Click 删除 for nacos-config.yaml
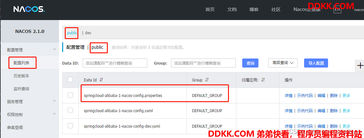The height and width of the screenshot is (138, 364). coord(334,111)
